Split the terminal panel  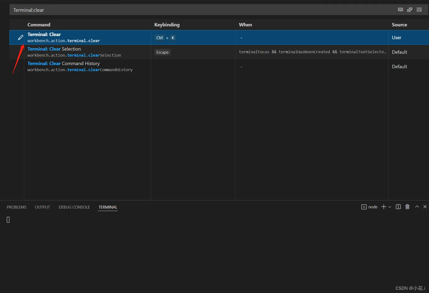click(x=398, y=207)
